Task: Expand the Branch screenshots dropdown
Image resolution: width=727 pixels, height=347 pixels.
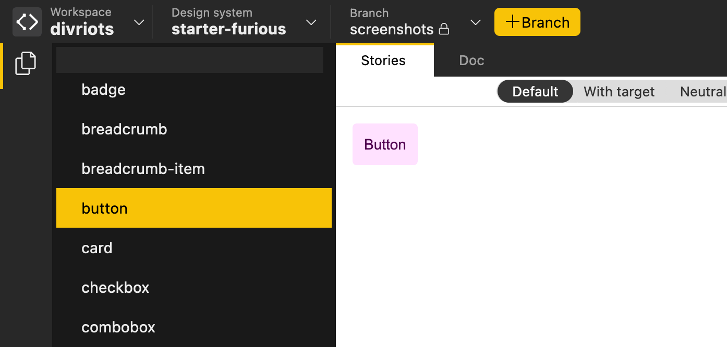Action: [475, 22]
